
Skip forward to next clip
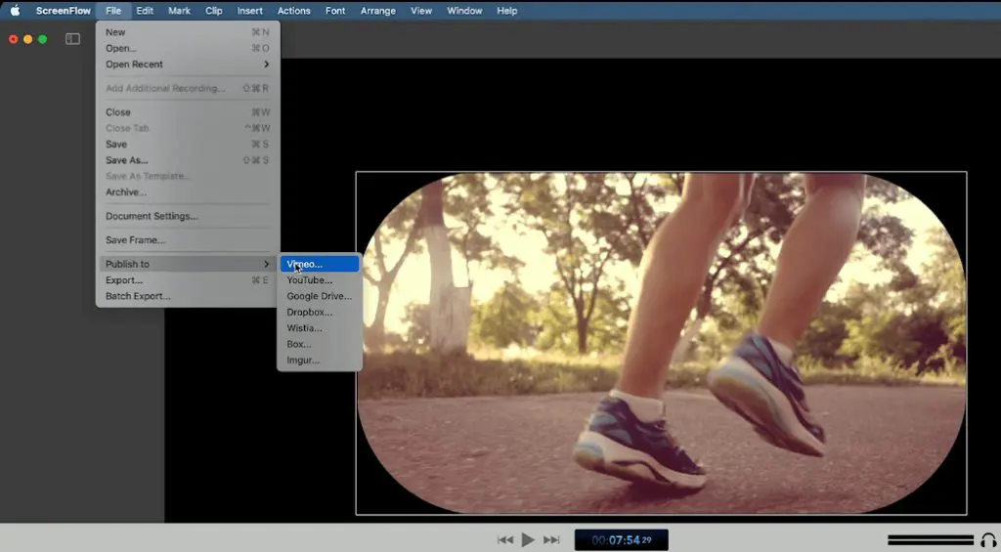coord(551,540)
